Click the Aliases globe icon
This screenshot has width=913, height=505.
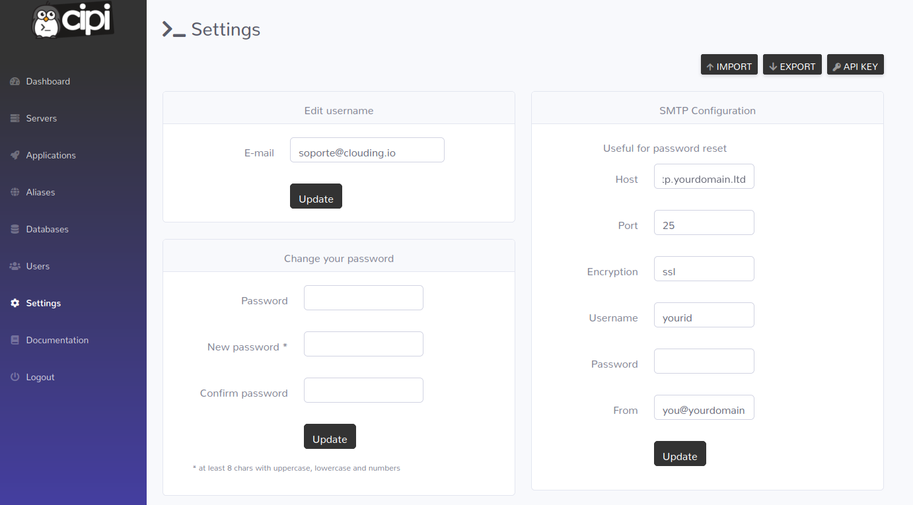point(15,193)
